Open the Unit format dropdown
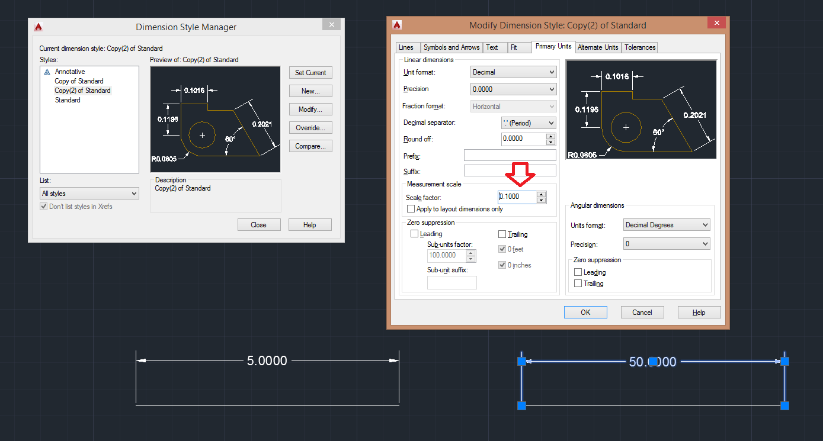Viewport: 823px width, 441px height. coord(514,72)
